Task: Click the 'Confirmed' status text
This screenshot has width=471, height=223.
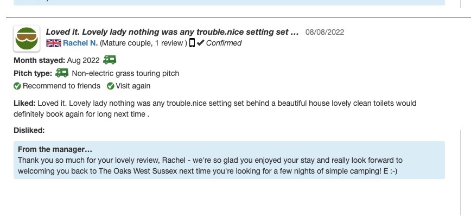Action: point(224,43)
